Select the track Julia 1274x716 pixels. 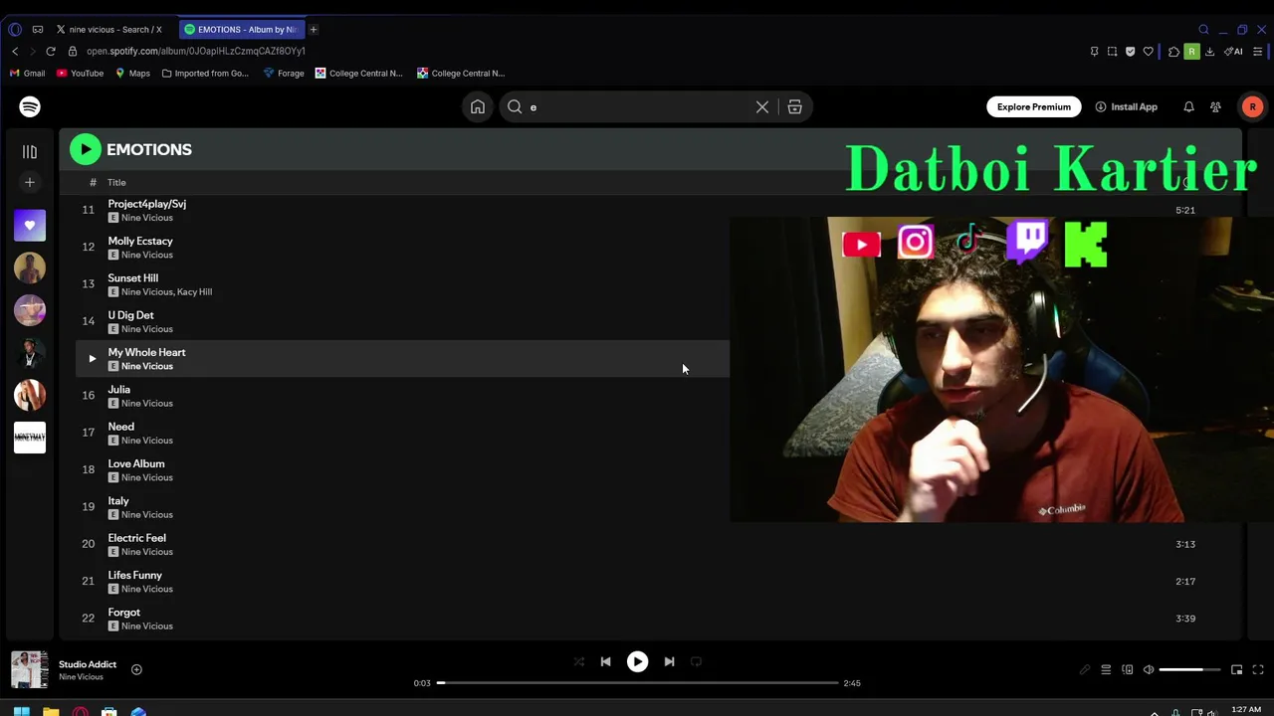point(118,390)
